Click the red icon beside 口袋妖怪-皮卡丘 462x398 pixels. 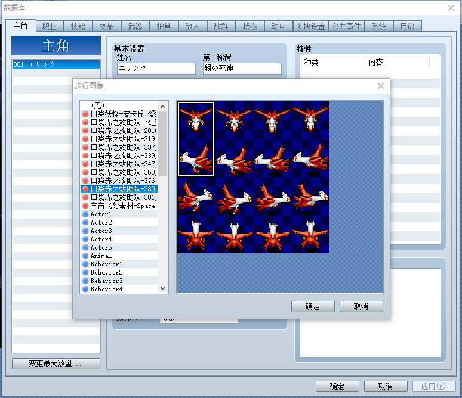(85, 114)
